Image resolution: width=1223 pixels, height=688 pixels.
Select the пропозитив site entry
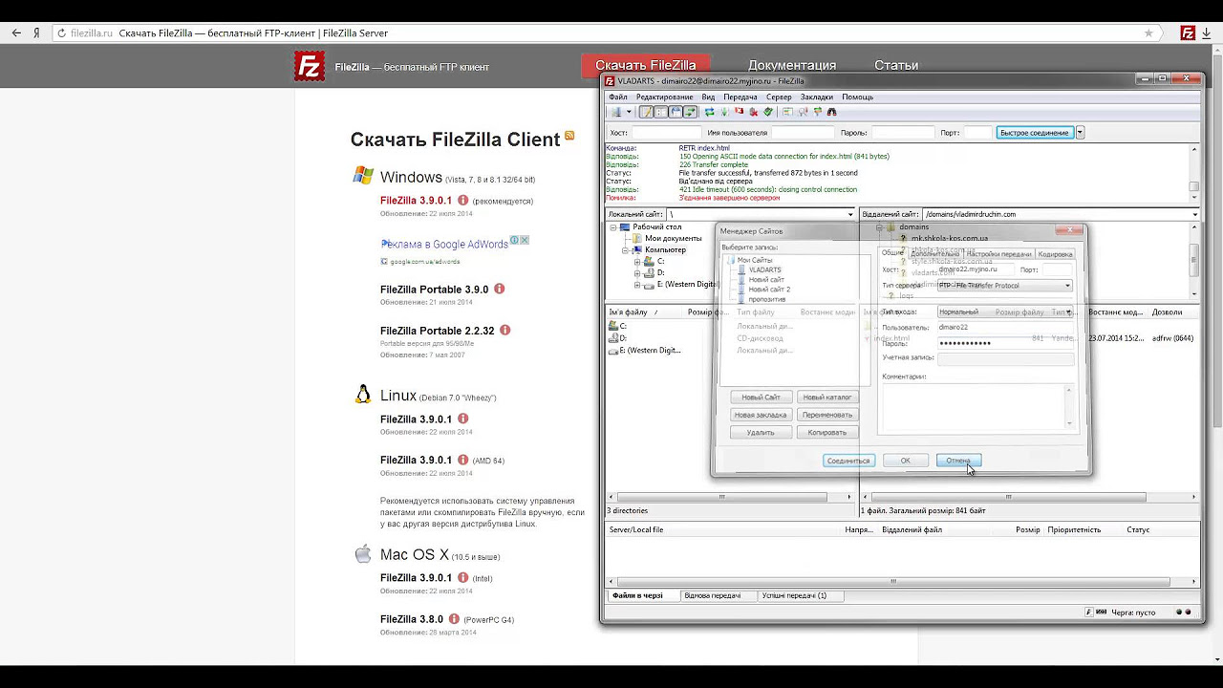coord(766,299)
